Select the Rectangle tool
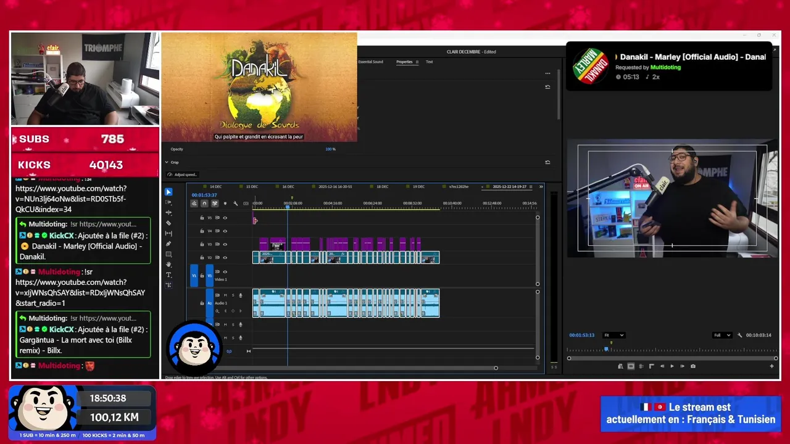This screenshot has height=444, width=790. coord(168,254)
